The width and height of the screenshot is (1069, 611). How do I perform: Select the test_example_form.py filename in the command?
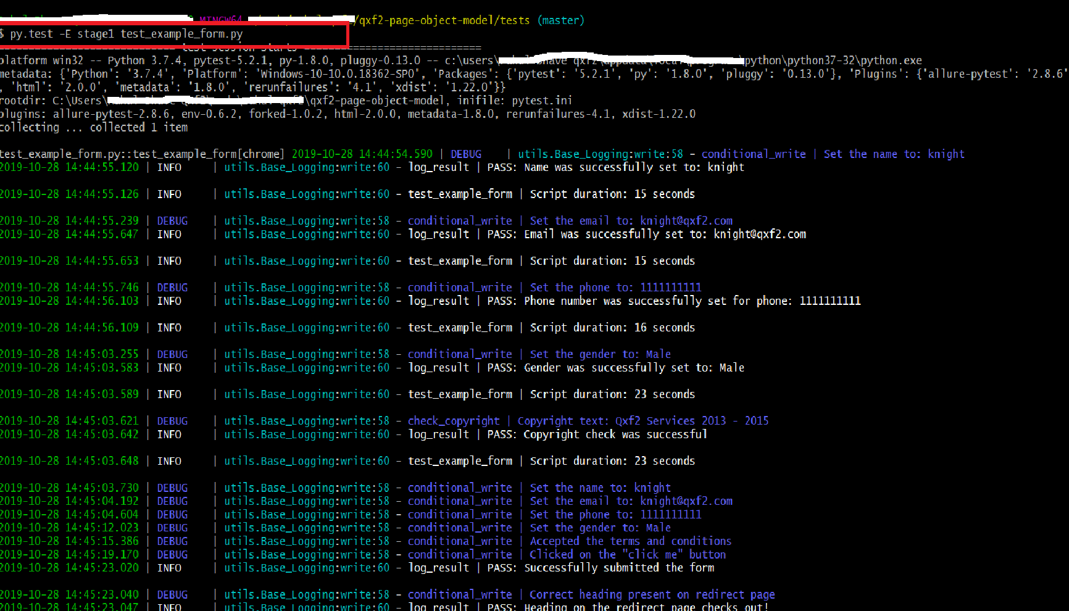(x=181, y=34)
